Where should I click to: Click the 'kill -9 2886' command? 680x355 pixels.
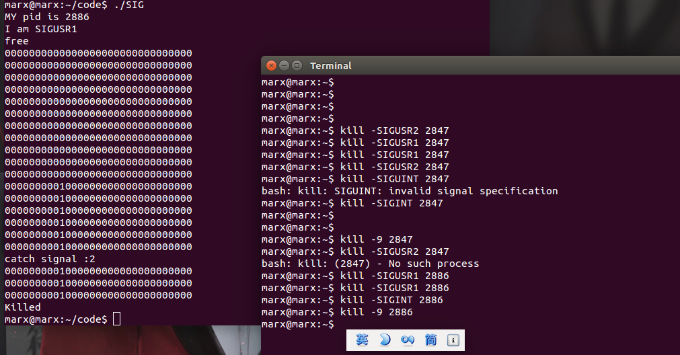[376, 312]
